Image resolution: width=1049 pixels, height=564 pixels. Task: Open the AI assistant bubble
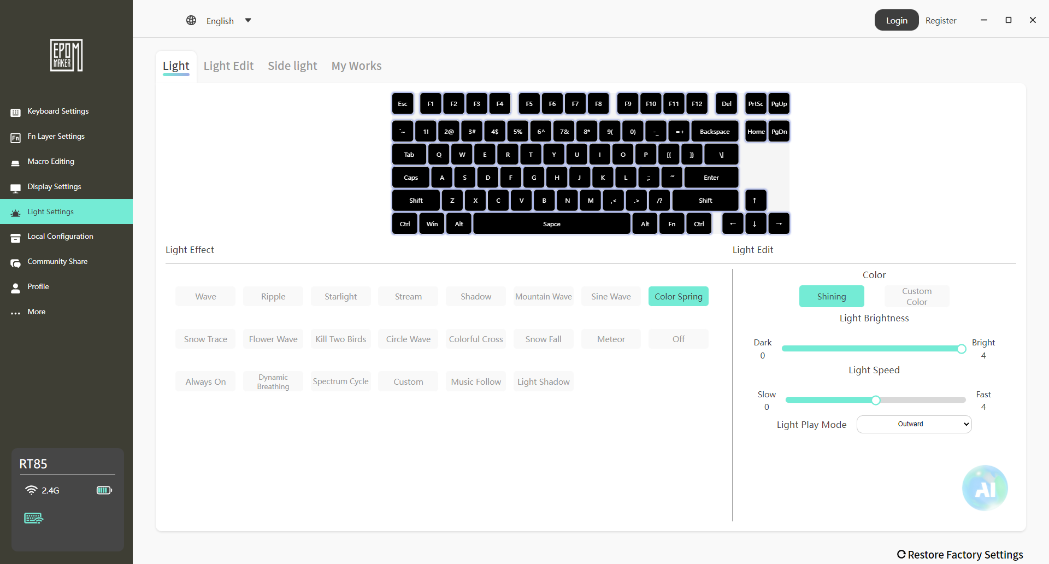(985, 488)
